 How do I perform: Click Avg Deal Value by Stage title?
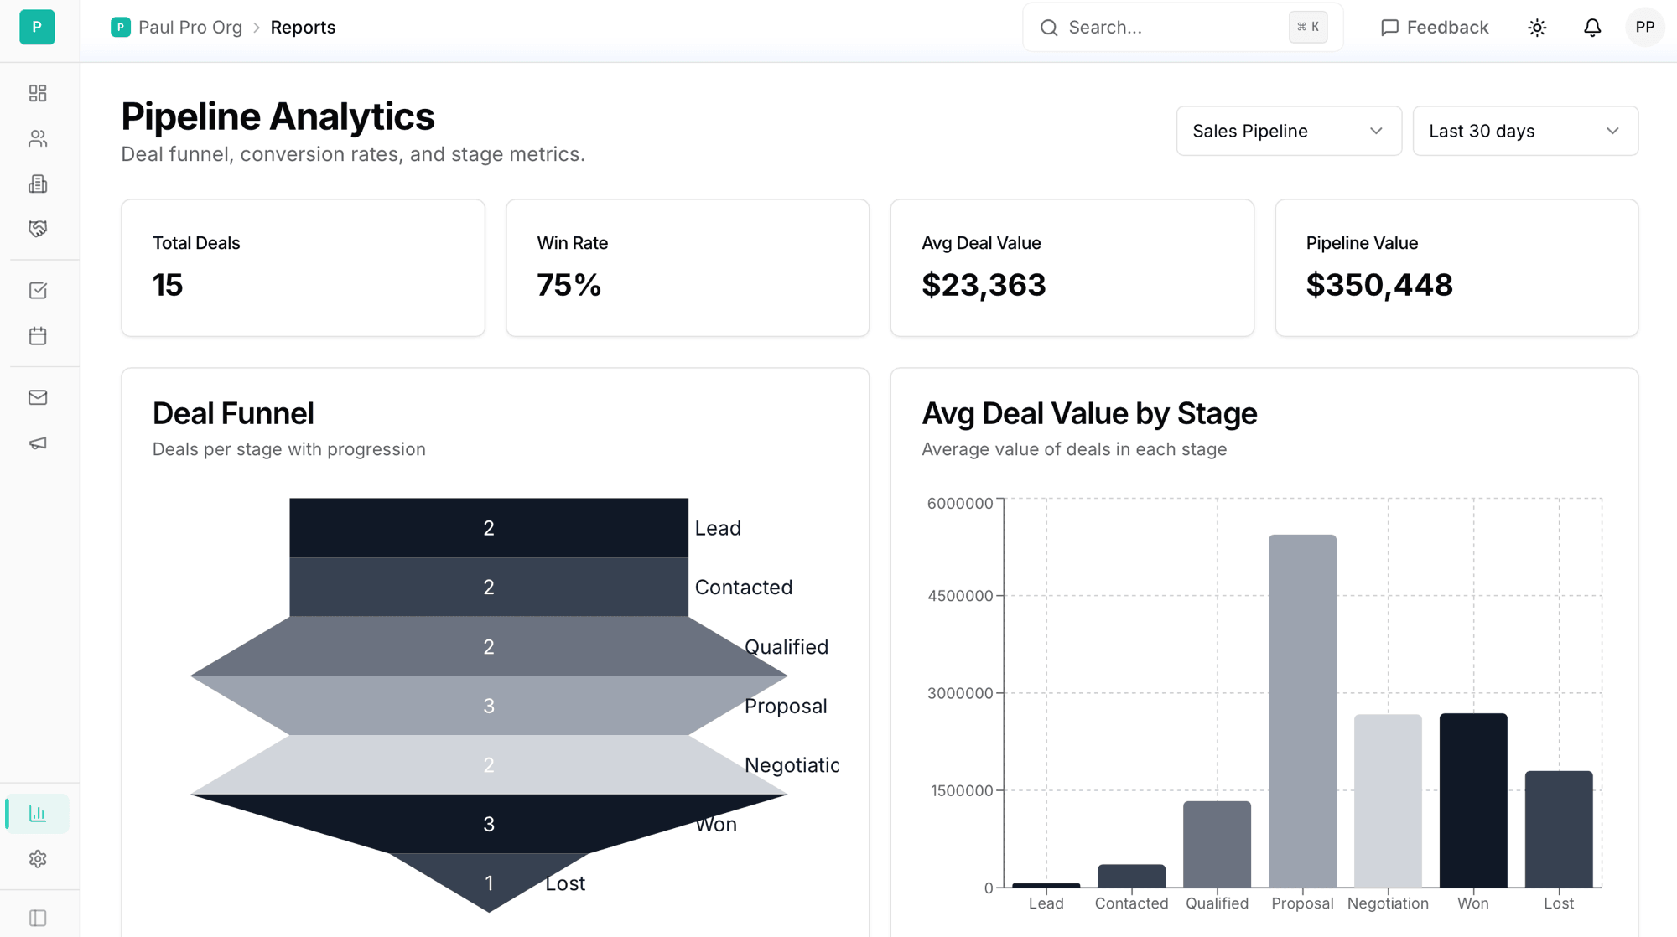pos(1089,413)
